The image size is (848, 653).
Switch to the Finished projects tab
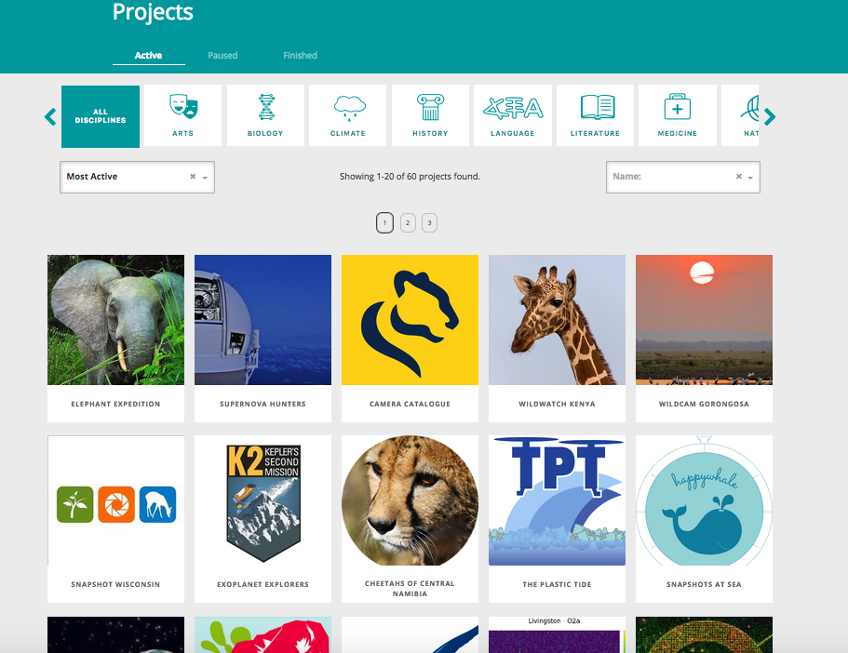click(x=300, y=55)
